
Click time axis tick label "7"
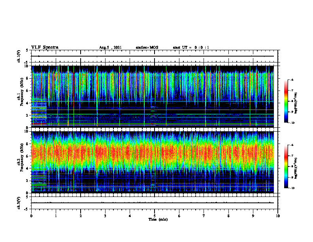(x=204, y=216)
